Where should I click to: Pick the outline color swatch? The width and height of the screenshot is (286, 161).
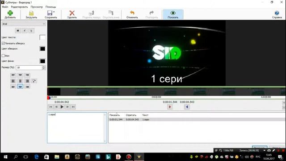42,49
